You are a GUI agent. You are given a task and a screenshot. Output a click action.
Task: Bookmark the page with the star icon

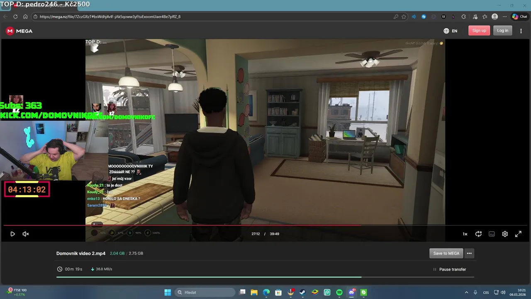pyautogui.click(x=404, y=17)
